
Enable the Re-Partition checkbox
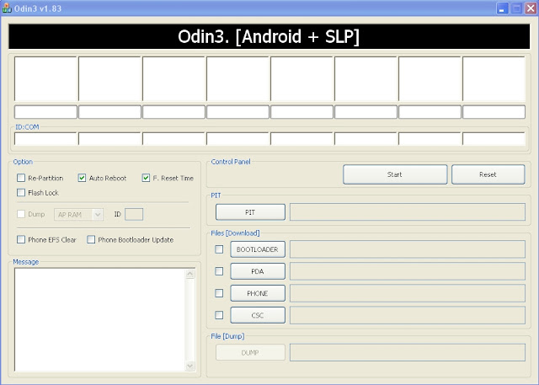coord(21,178)
